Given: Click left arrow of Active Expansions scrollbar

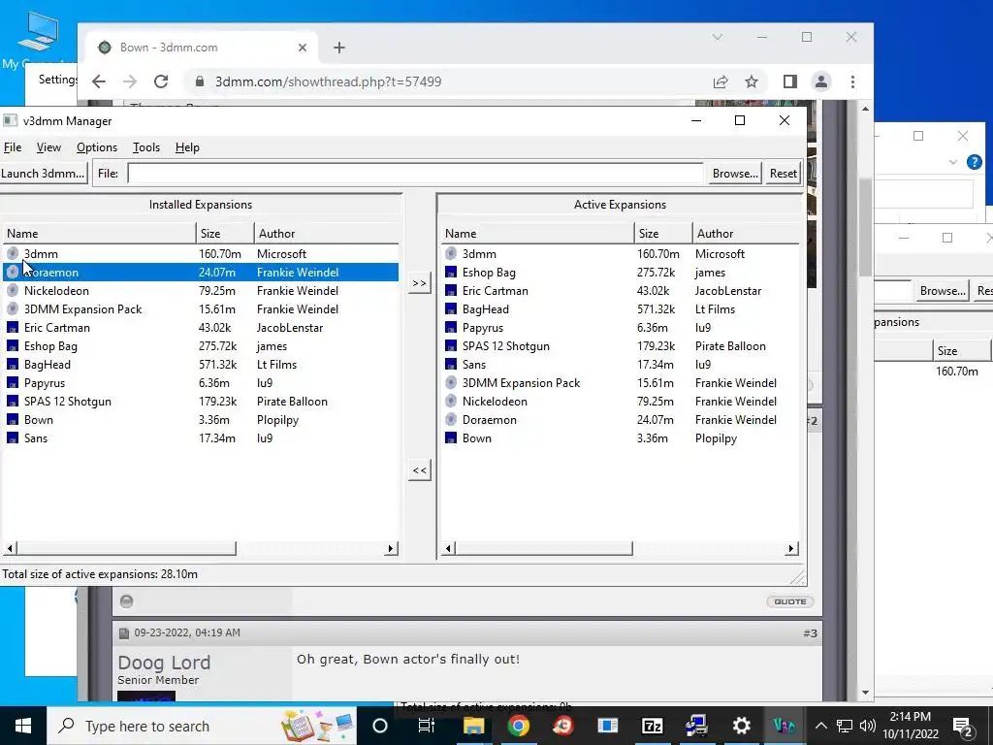Looking at the screenshot, I should 448,549.
